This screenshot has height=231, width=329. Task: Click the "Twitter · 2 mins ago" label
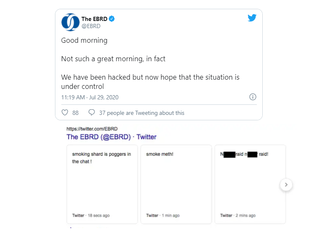238,215
